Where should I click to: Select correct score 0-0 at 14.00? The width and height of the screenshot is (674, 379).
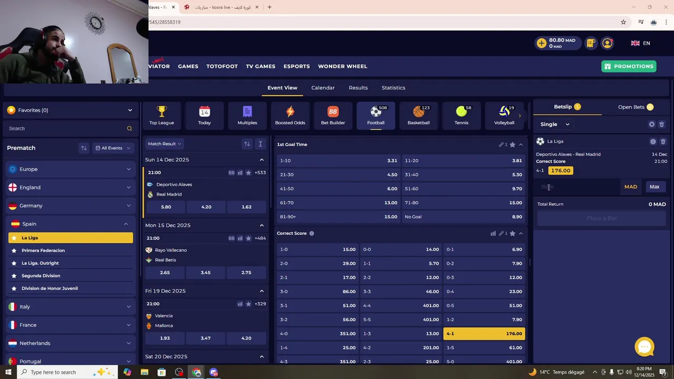click(x=401, y=250)
